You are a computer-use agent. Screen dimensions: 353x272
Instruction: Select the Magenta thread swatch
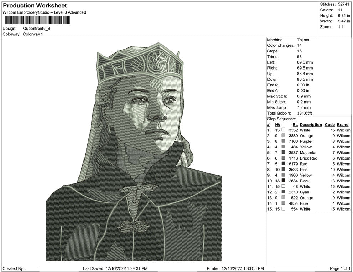(283, 152)
